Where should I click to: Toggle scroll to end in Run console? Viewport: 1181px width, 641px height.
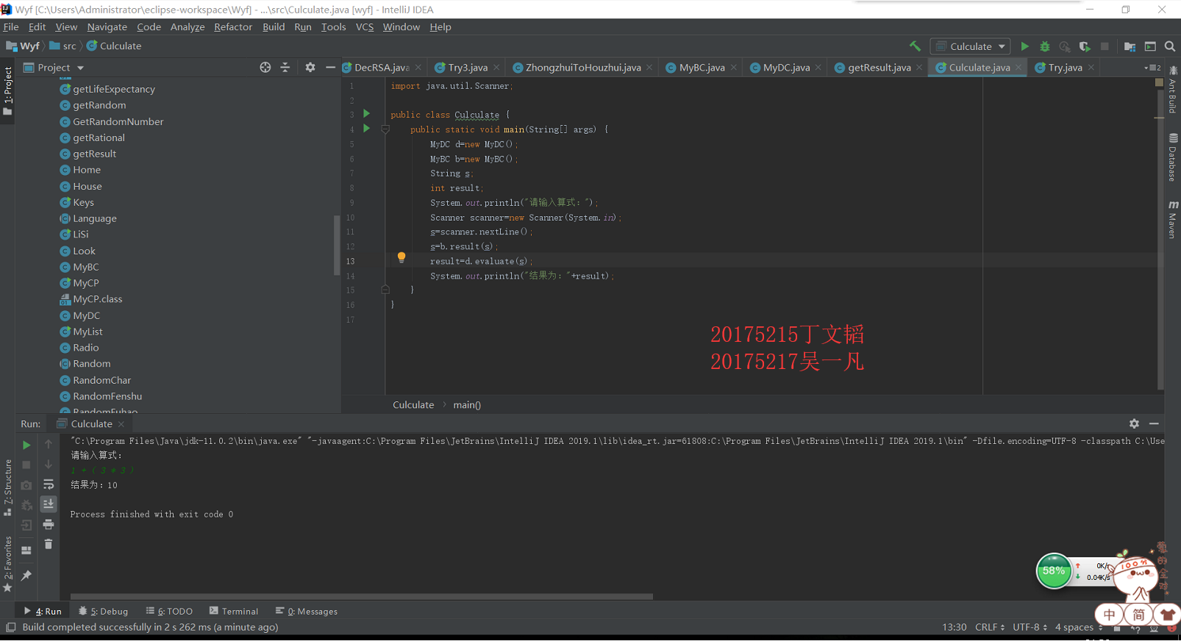click(49, 504)
